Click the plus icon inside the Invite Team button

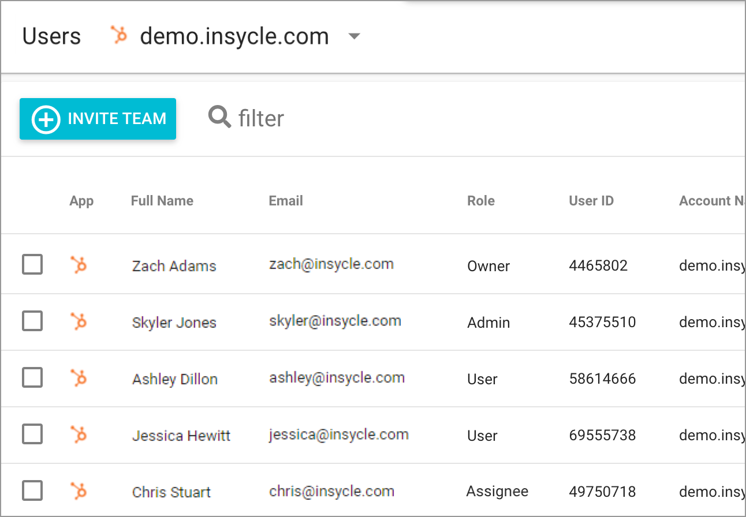point(45,119)
